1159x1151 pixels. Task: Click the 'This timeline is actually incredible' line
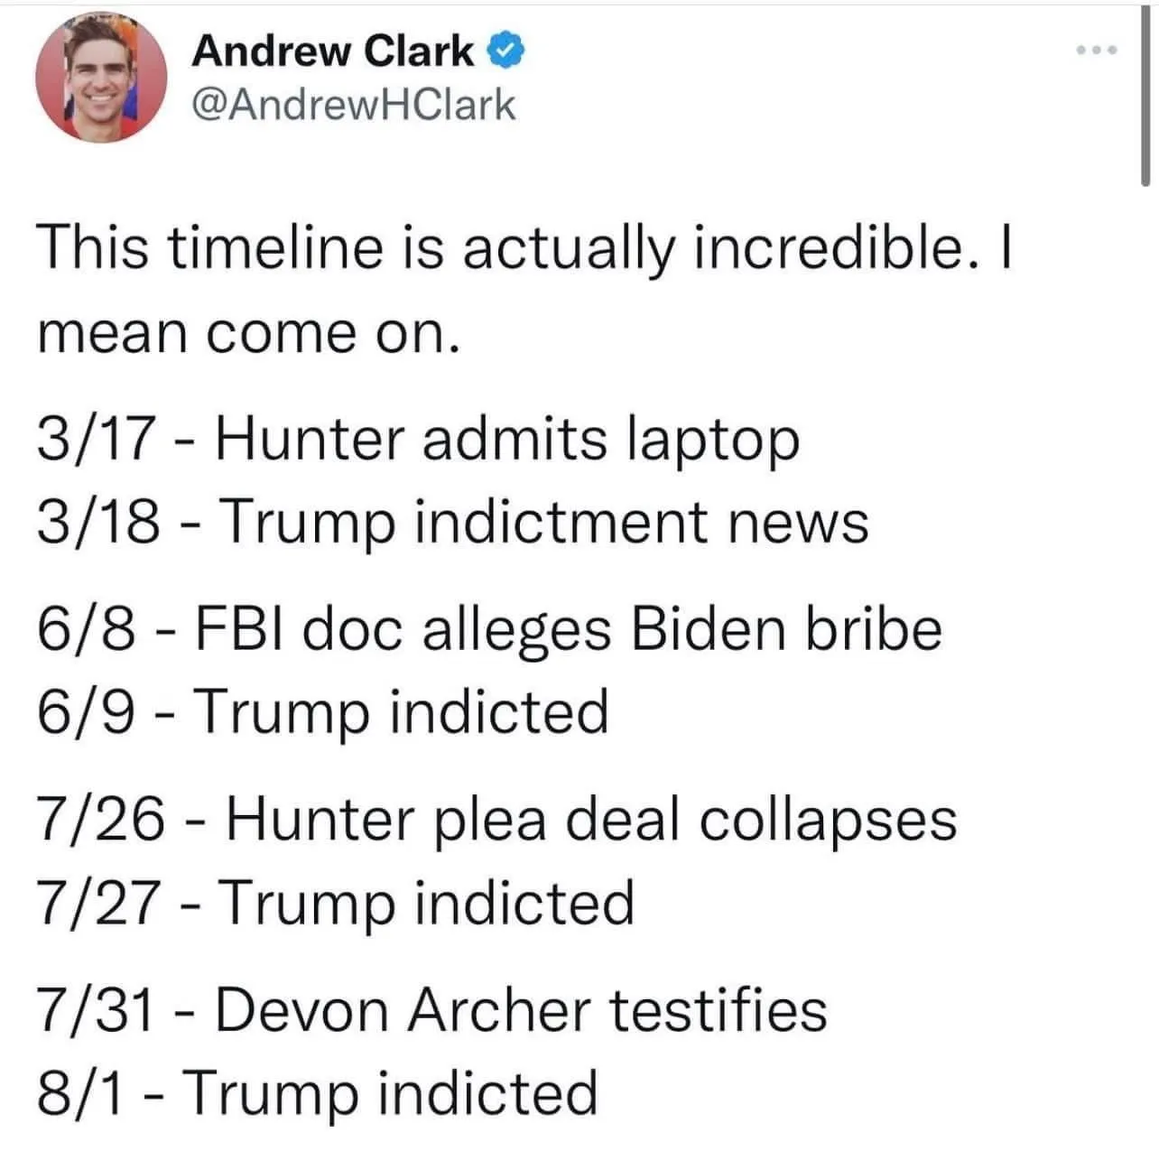click(x=522, y=247)
